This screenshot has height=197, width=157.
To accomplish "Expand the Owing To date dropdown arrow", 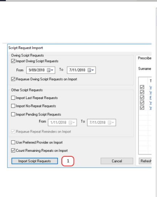I will [x=93, y=70].
